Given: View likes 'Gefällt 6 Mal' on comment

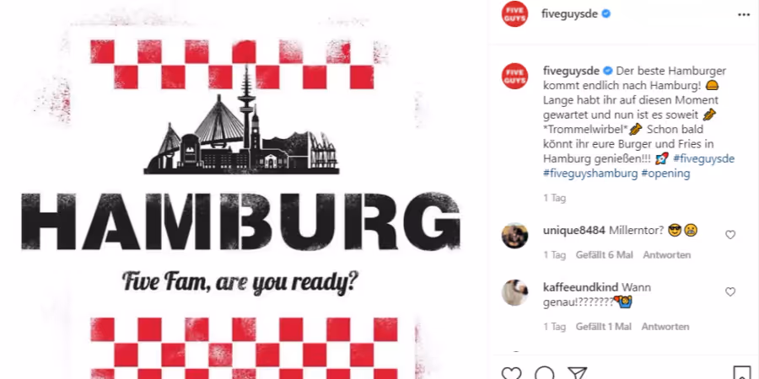Looking at the screenshot, I should click(x=604, y=254).
